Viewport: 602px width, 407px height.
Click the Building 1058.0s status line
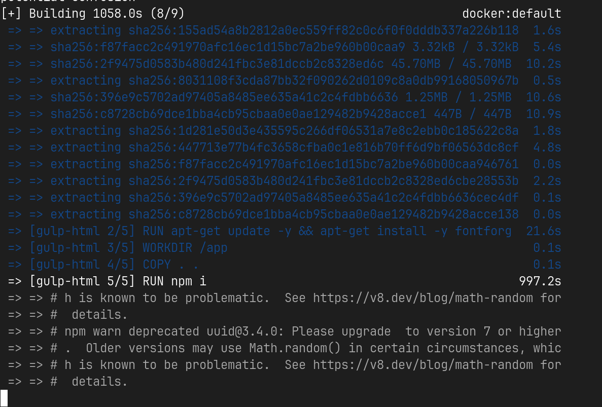pyautogui.click(x=92, y=14)
